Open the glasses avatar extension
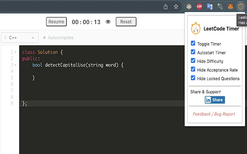 [189, 6]
